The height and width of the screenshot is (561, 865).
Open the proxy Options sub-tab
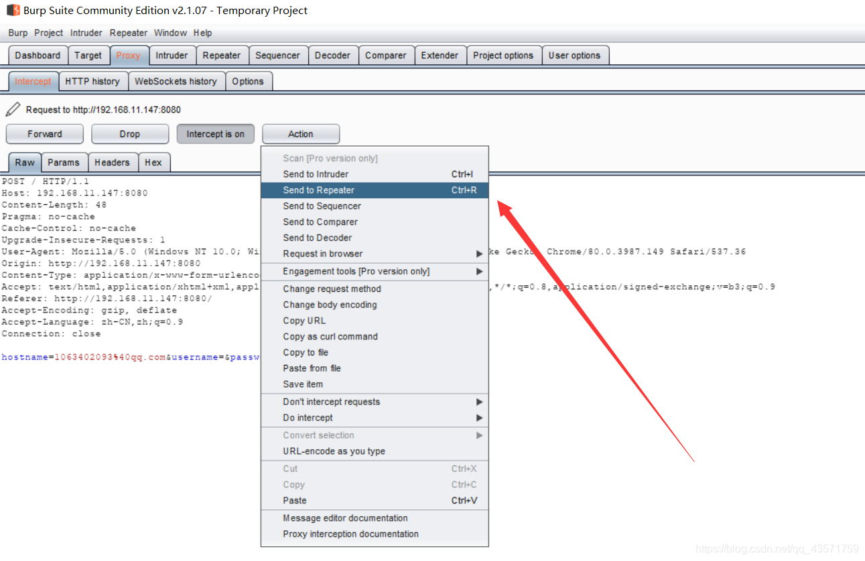pyautogui.click(x=248, y=81)
